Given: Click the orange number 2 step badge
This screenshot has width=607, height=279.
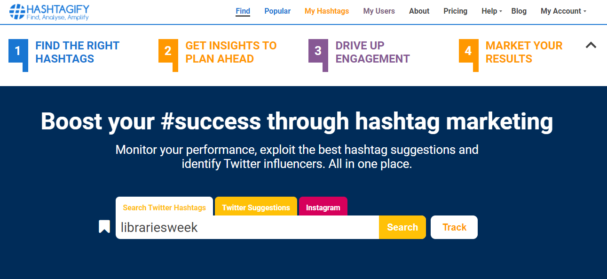Looking at the screenshot, I should [x=168, y=51].
